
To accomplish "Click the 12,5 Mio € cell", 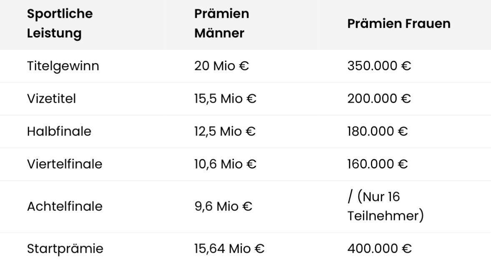I will [225, 131].
